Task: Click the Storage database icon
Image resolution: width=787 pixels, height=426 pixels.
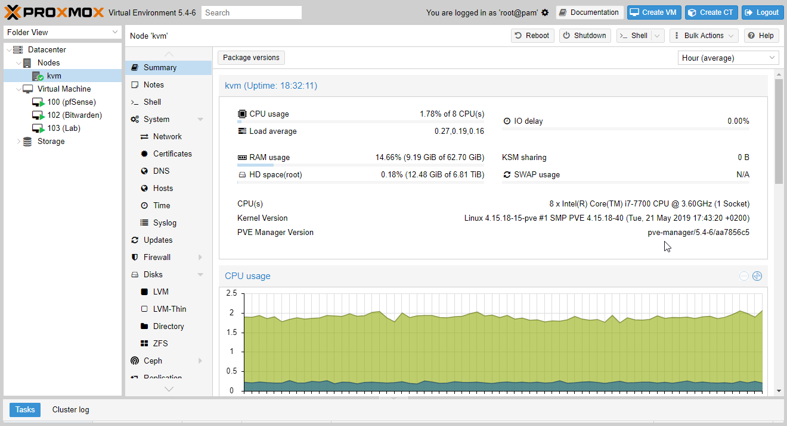Action: pos(27,142)
